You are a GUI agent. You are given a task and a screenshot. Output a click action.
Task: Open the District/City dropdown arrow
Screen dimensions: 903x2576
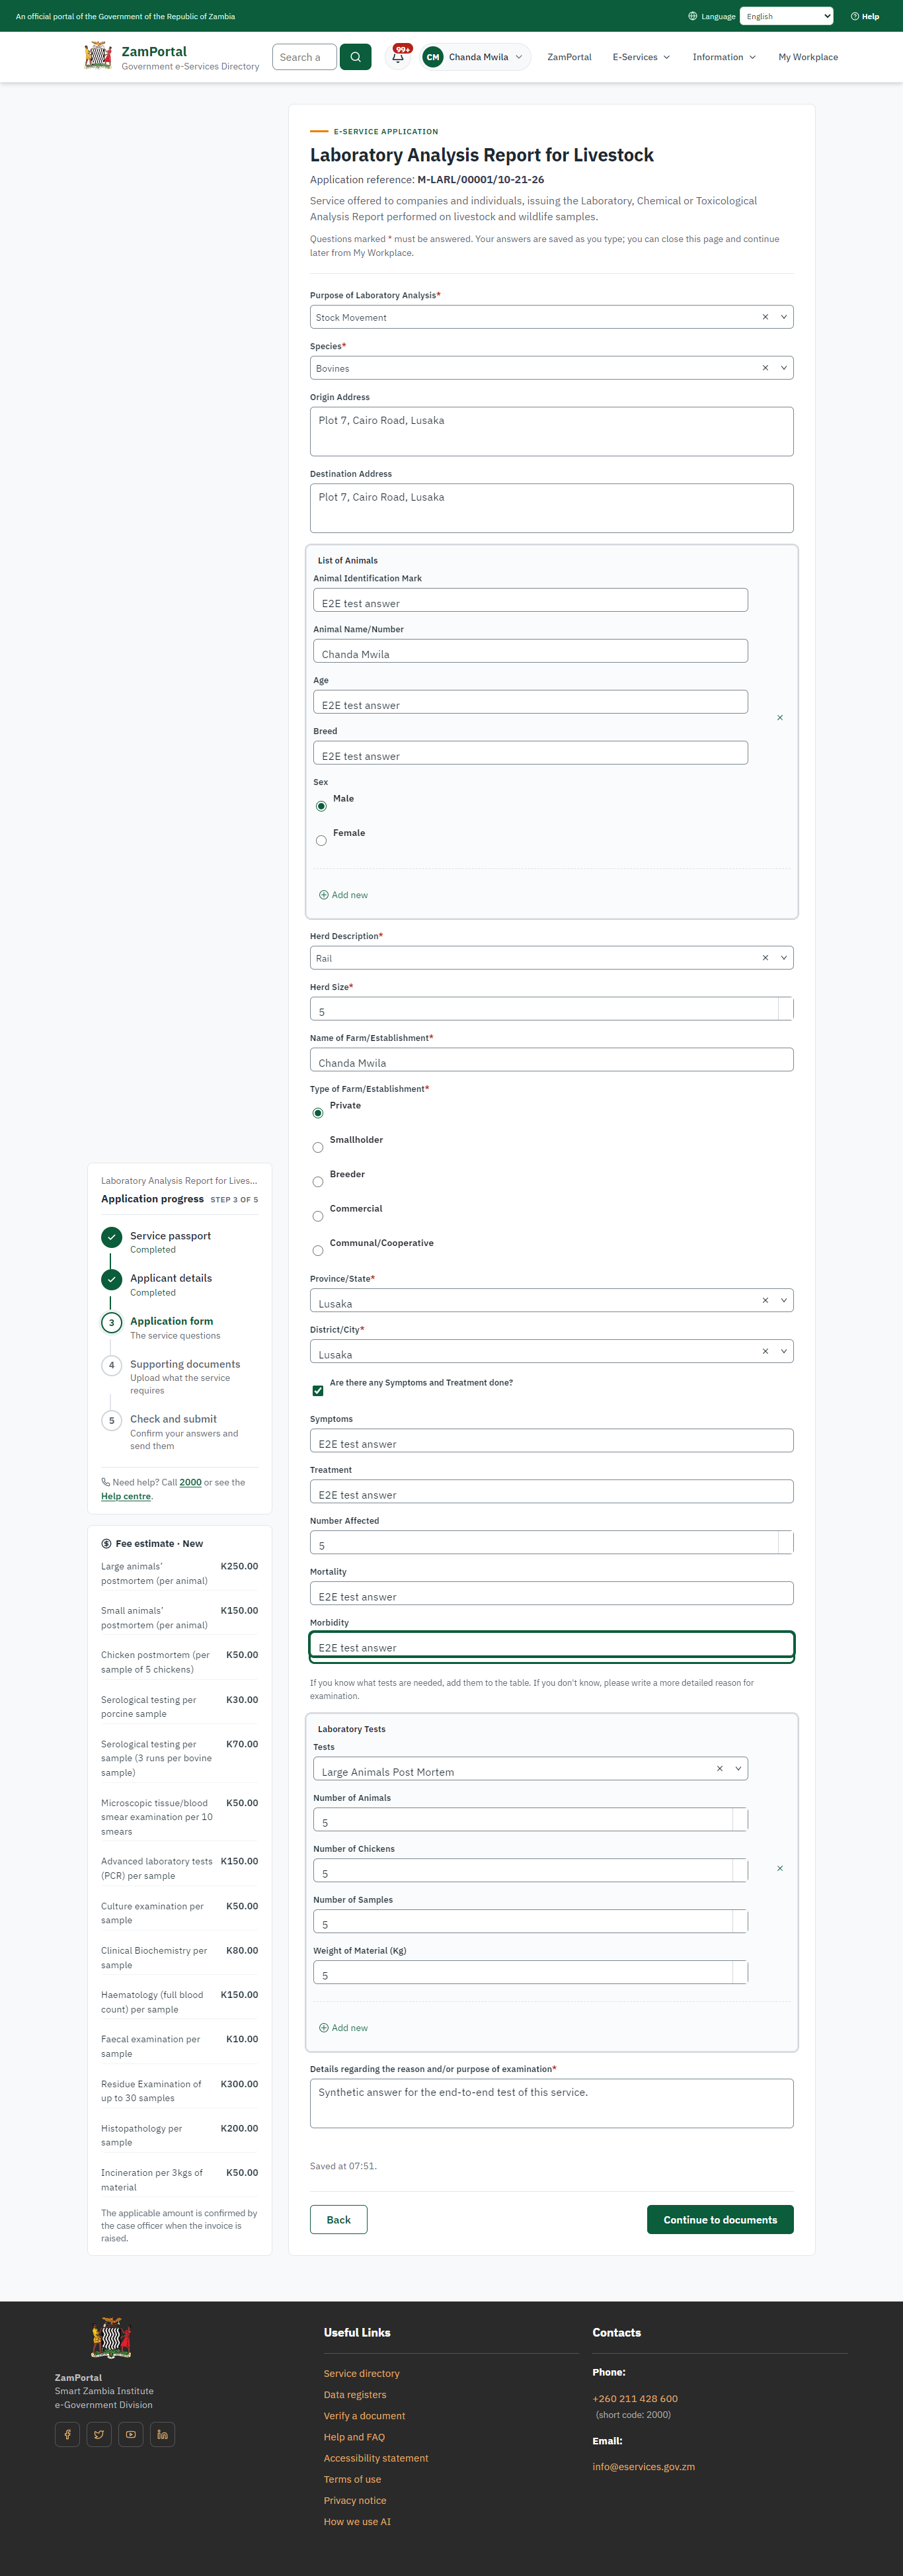pyautogui.click(x=784, y=1351)
